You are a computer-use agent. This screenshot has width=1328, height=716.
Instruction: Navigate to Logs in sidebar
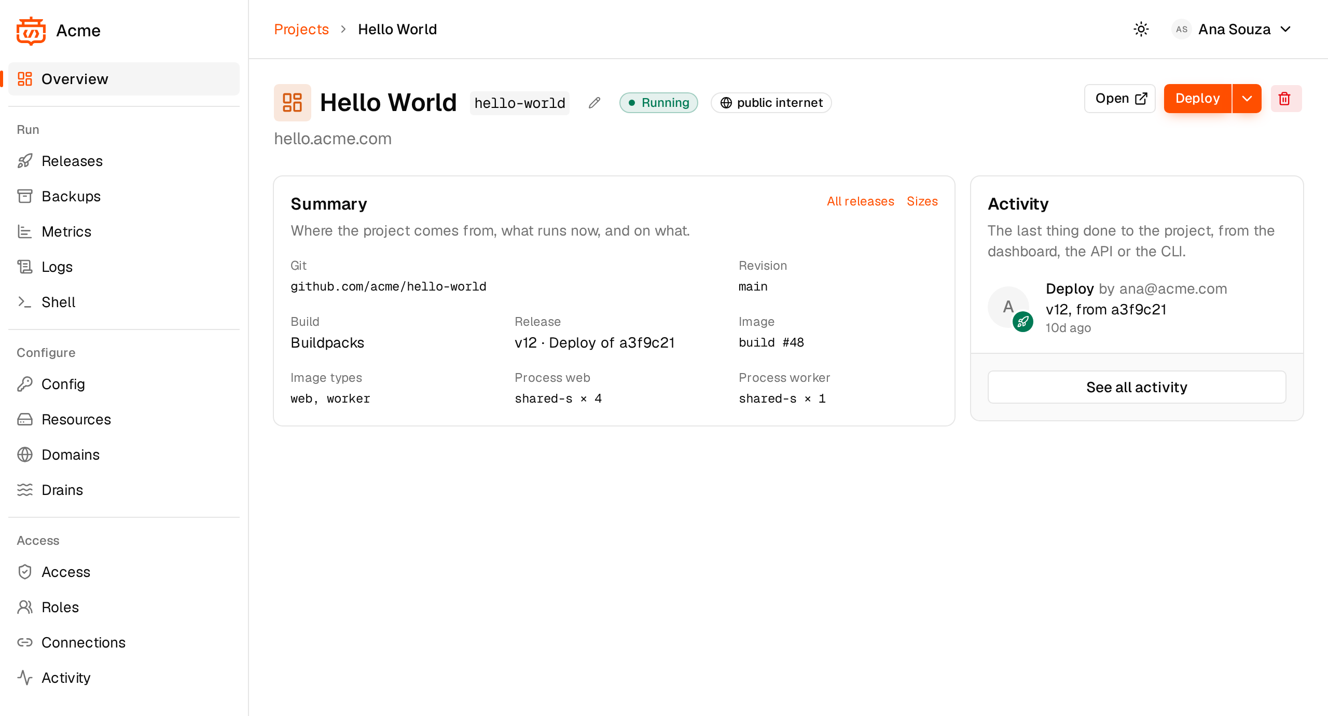coord(124,267)
